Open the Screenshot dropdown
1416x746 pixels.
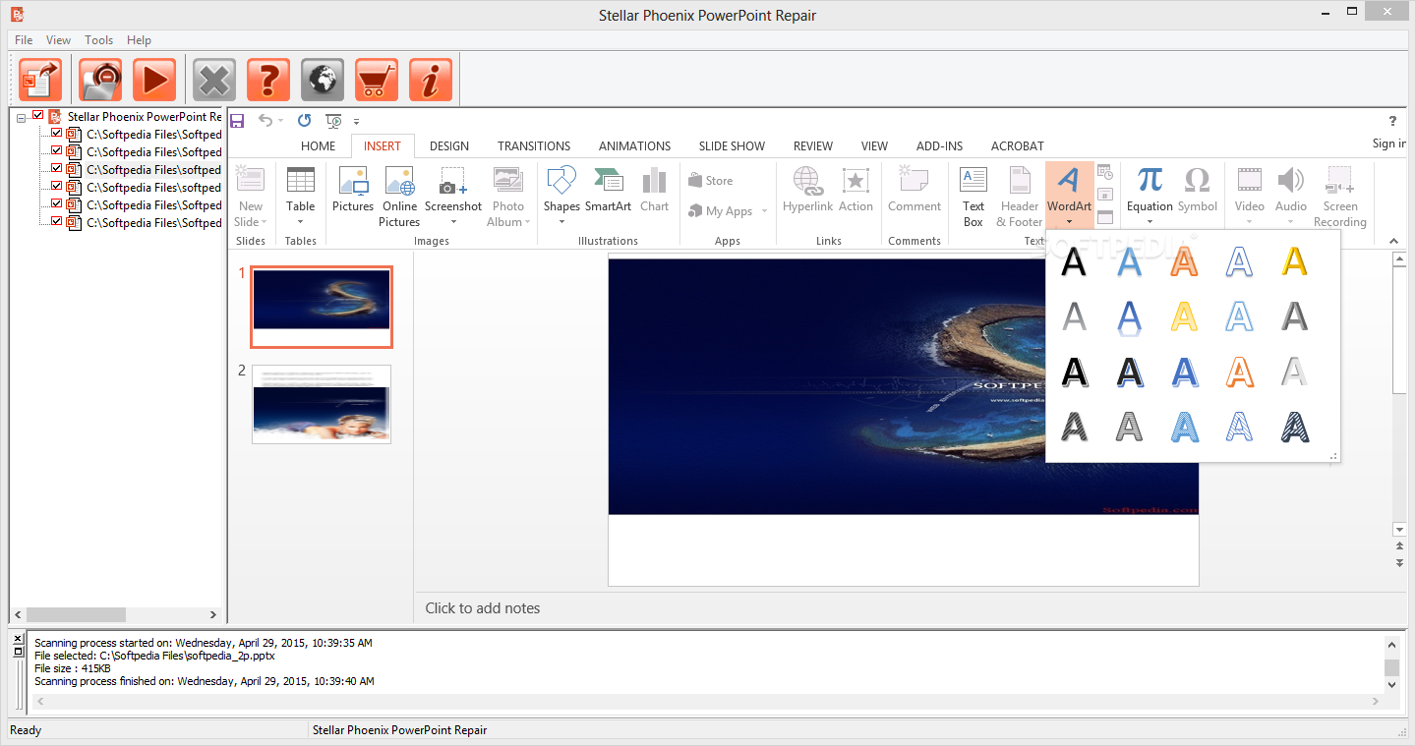pyautogui.click(x=453, y=221)
